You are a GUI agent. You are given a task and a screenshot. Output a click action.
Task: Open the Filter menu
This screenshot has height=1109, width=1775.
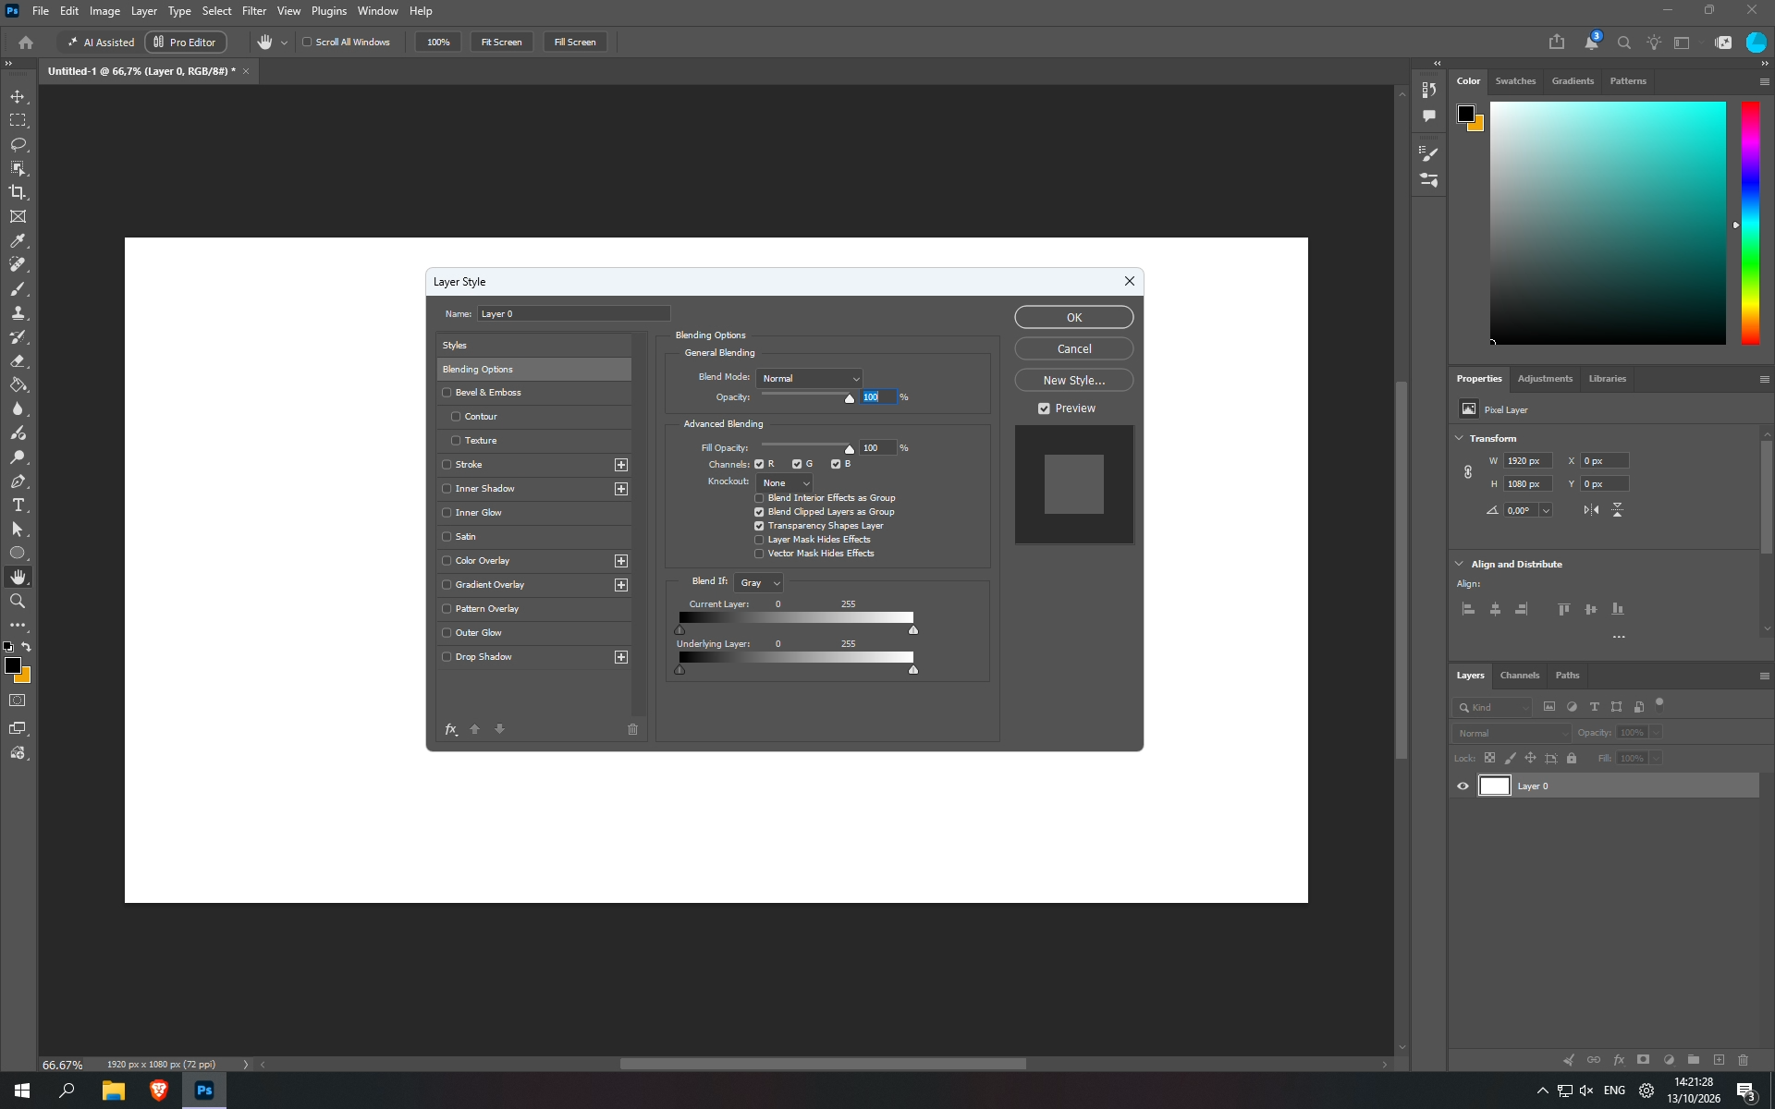254,11
